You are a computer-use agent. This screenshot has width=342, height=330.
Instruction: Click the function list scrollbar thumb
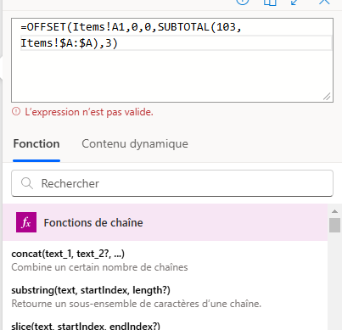[334, 225]
